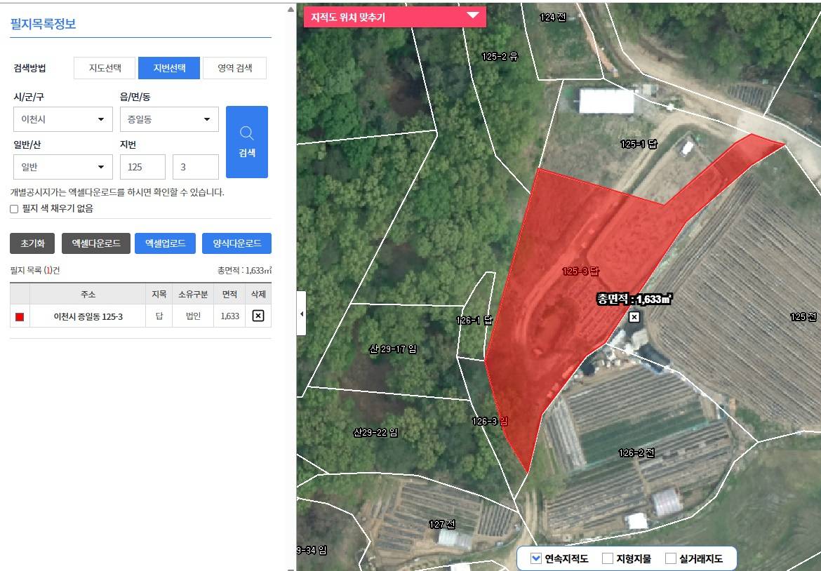
Task: Click the 초기화 reset button
Action: click(x=32, y=243)
